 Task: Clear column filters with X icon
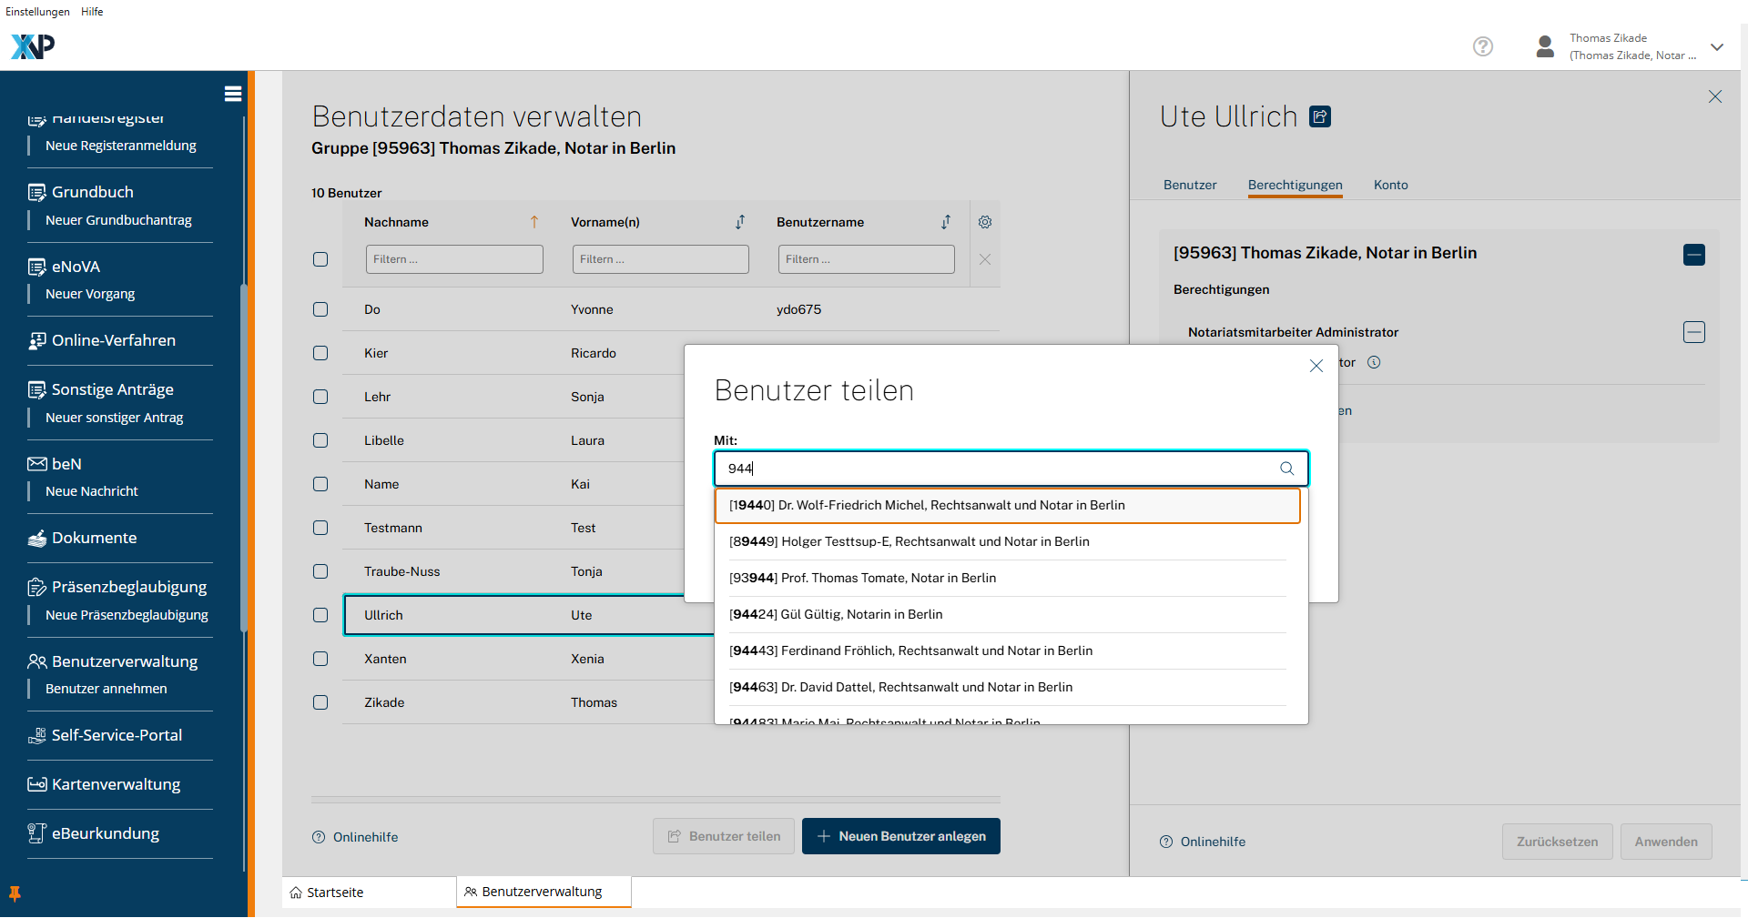coord(985,259)
